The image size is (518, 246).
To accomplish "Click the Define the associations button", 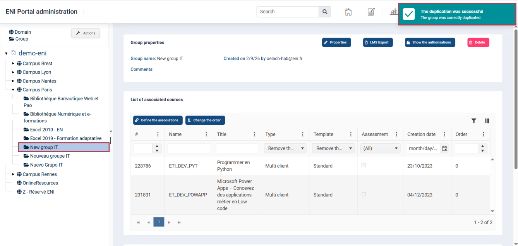I will pos(158,120).
